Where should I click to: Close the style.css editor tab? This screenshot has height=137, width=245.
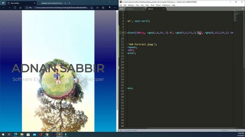tap(163, 9)
